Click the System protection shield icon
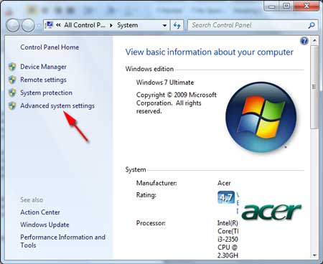Viewport: 323px width, 264px height. click(x=12, y=93)
